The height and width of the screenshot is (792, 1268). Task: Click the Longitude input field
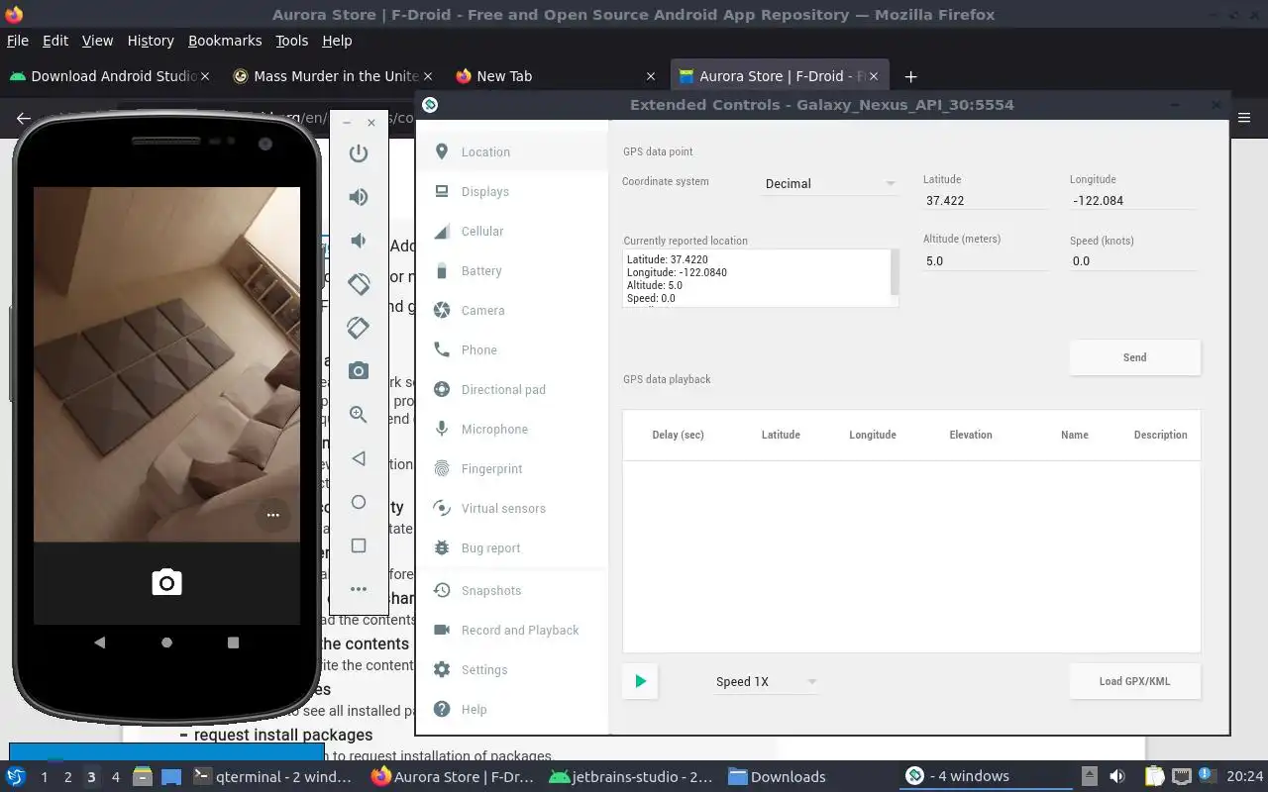pyautogui.click(x=1133, y=200)
